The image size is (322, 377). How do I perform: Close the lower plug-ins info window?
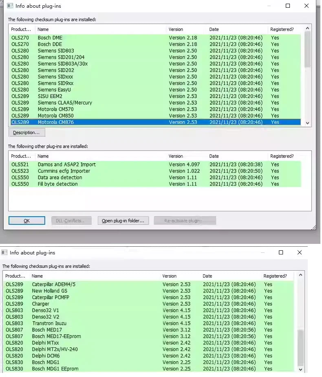click(x=300, y=252)
